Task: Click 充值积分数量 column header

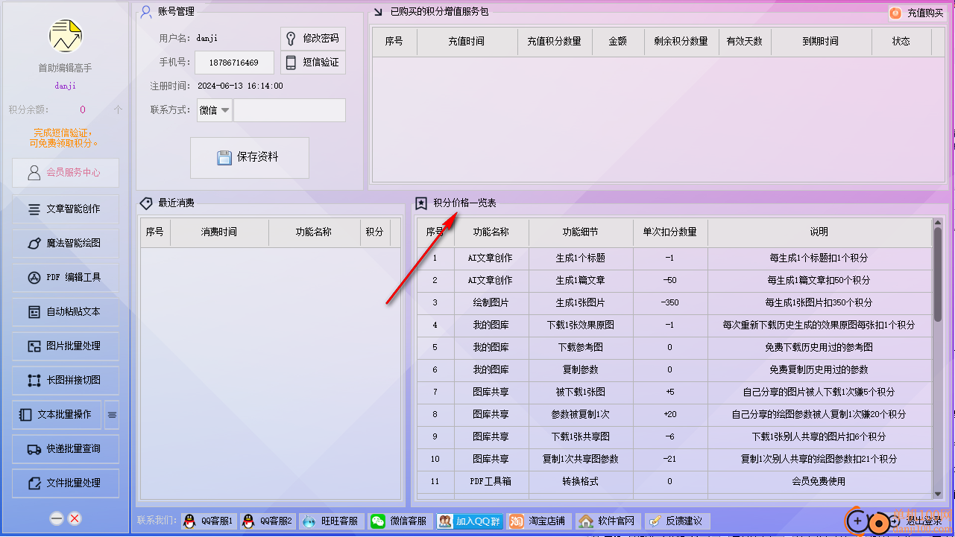Action: point(554,42)
